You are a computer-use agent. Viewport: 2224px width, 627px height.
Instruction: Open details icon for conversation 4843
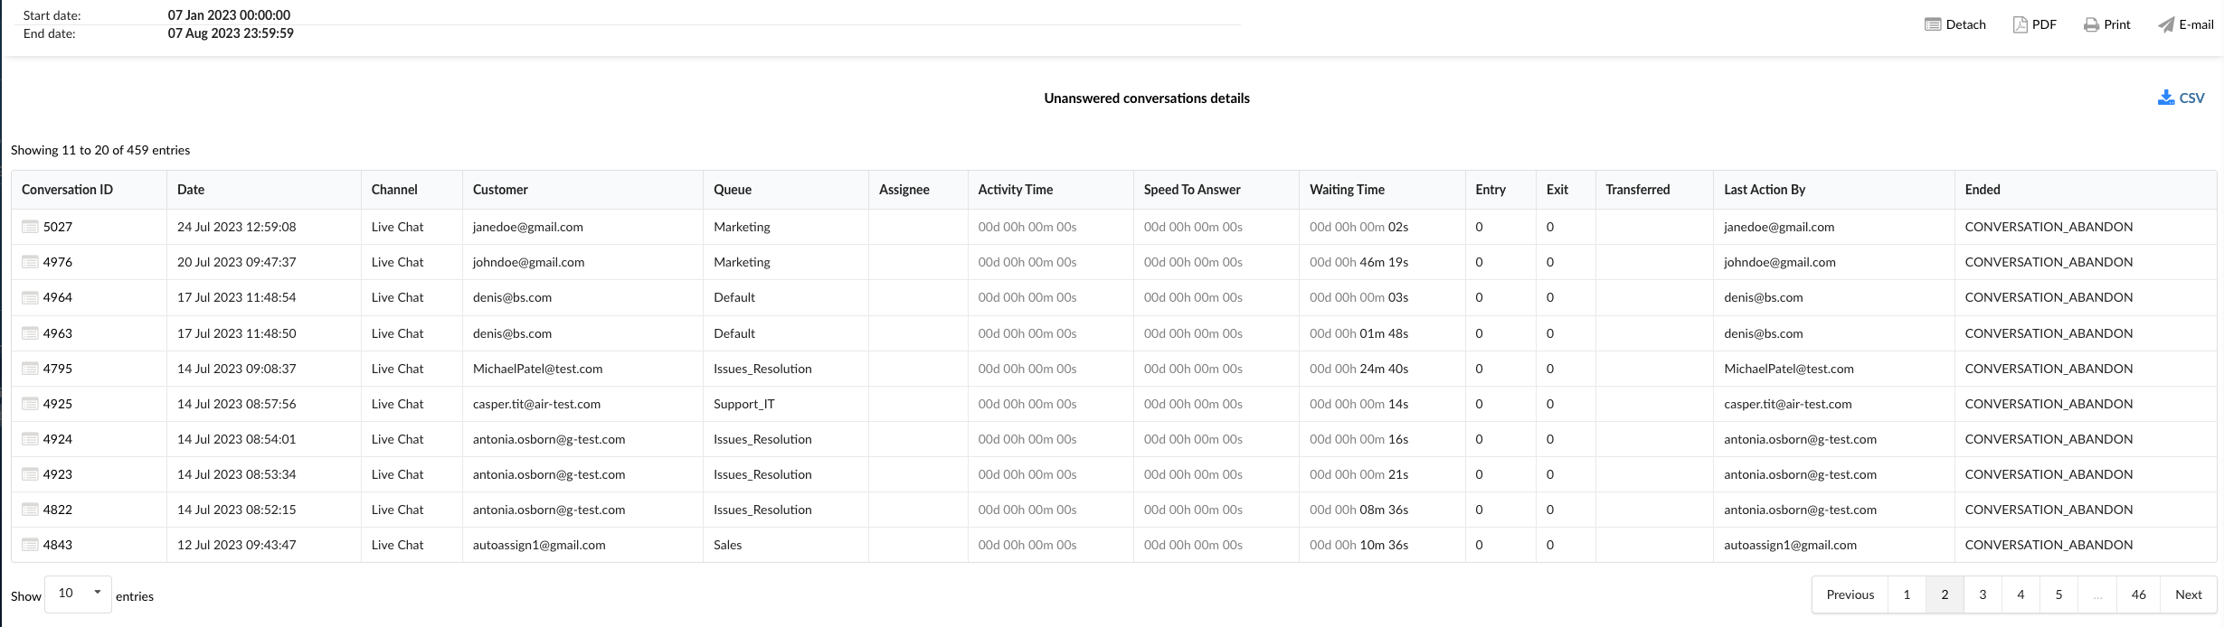30,545
